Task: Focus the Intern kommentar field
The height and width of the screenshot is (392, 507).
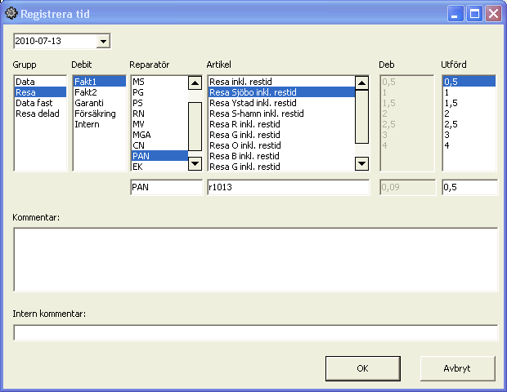Action: coord(255,332)
